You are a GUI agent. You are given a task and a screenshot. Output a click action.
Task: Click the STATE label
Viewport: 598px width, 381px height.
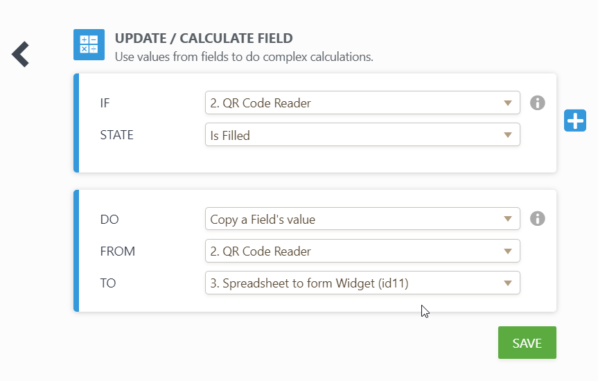(x=117, y=135)
